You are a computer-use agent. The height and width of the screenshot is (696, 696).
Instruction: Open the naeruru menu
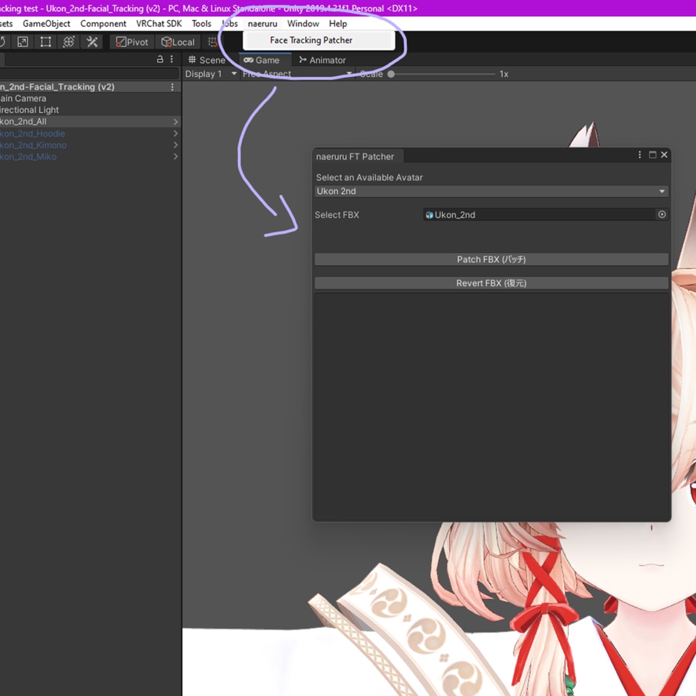click(x=262, y=23)
